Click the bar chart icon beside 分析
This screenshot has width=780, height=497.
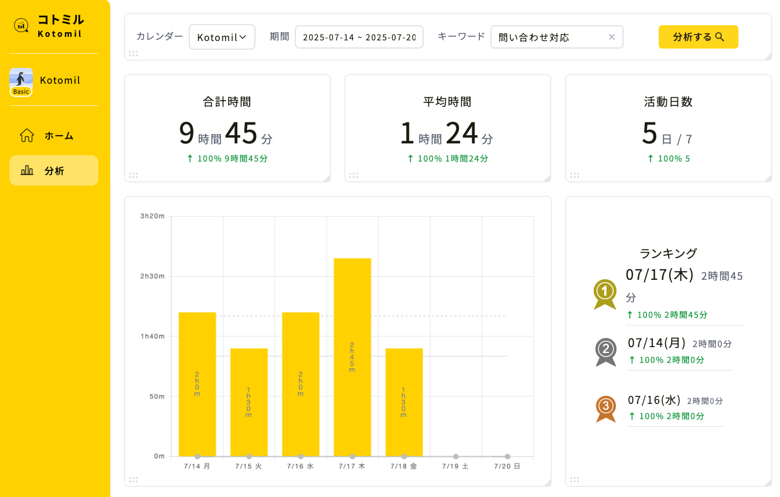pos(27,170)
